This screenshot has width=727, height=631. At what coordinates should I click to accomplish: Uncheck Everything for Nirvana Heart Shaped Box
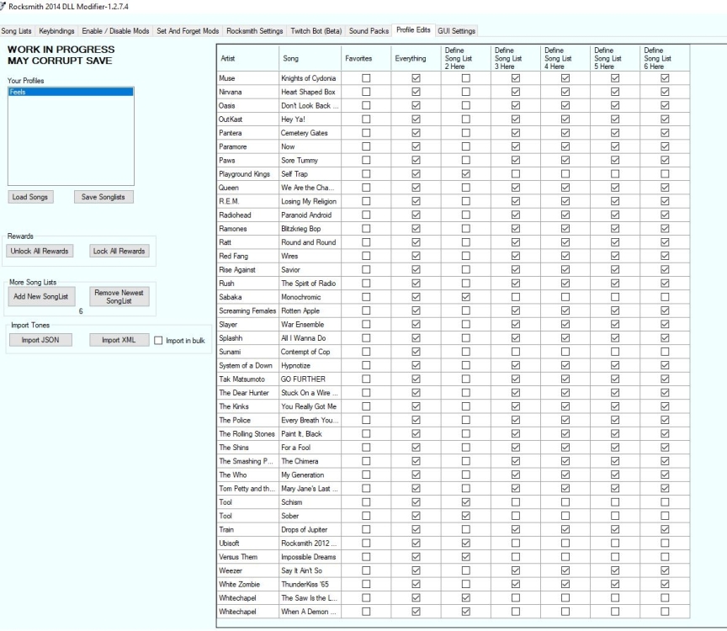click(416, 92)
